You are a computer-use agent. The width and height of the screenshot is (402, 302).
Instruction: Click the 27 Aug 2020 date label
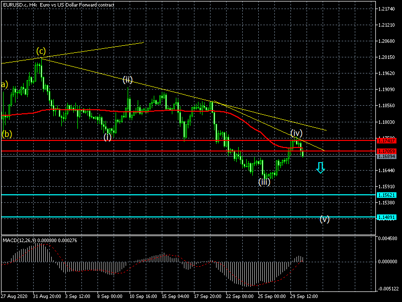tap(14, 296)
